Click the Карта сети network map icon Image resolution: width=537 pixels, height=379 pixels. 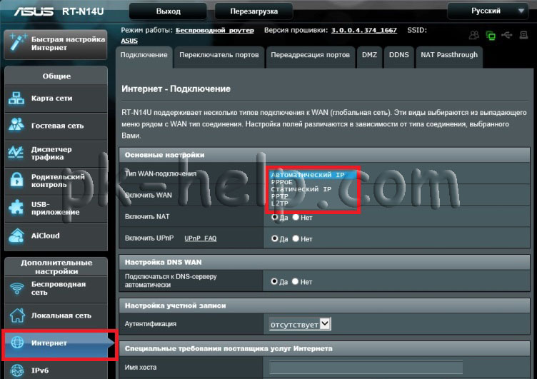tap(16, 98)
